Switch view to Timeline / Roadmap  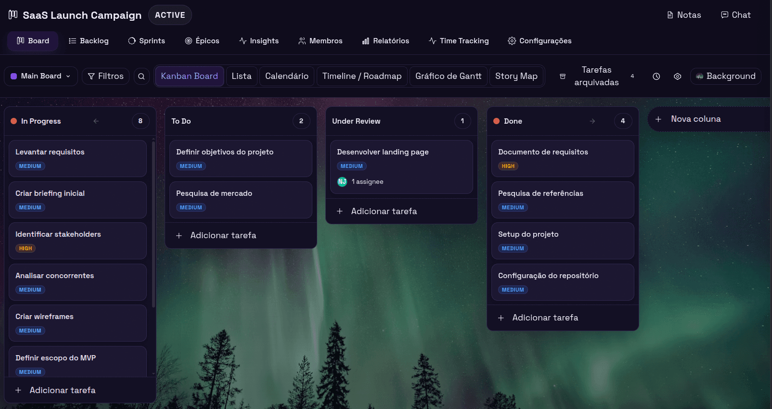[362, 76]
